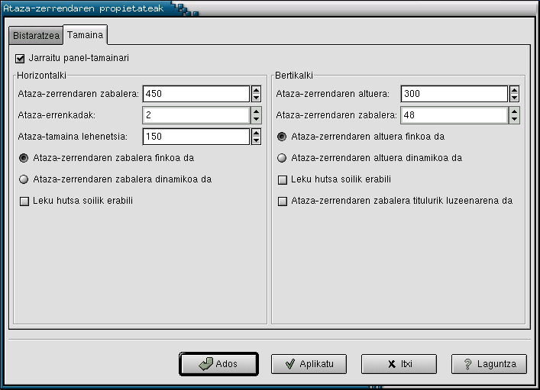Image resolution: width=540 pixels, height=390 pixels.
Task: Close dialog with the Itxi button
Action: pyautogui.click(x=399, y=364)
